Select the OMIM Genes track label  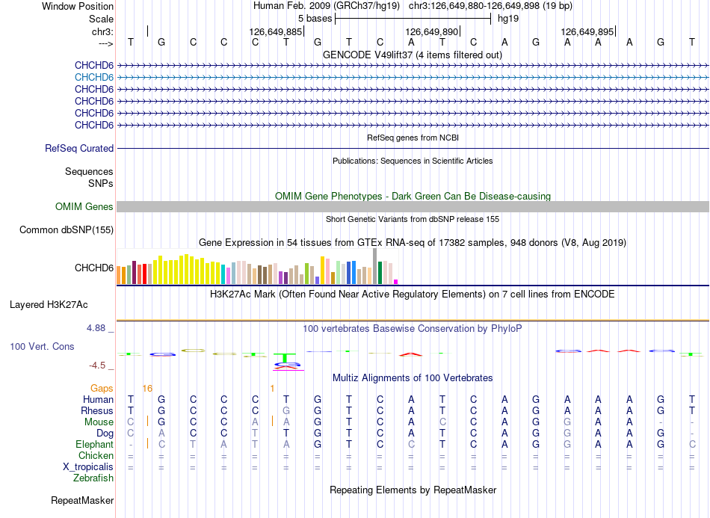(x=84, y=207)
